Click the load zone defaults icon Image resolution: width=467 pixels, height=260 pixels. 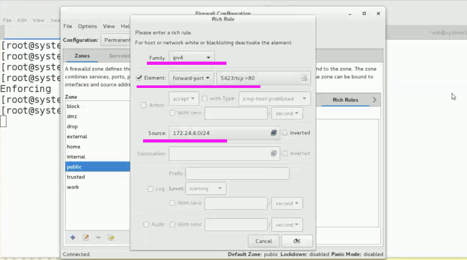point(111,238)
